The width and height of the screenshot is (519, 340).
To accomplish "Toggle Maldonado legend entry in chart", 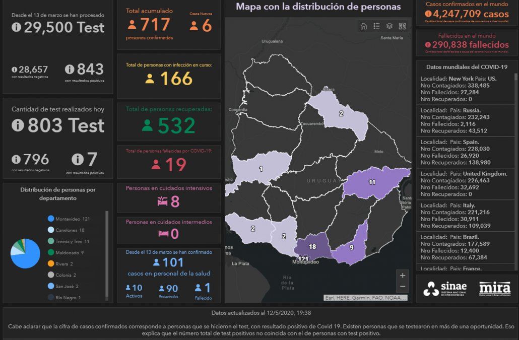I will (x=66, y=253).
